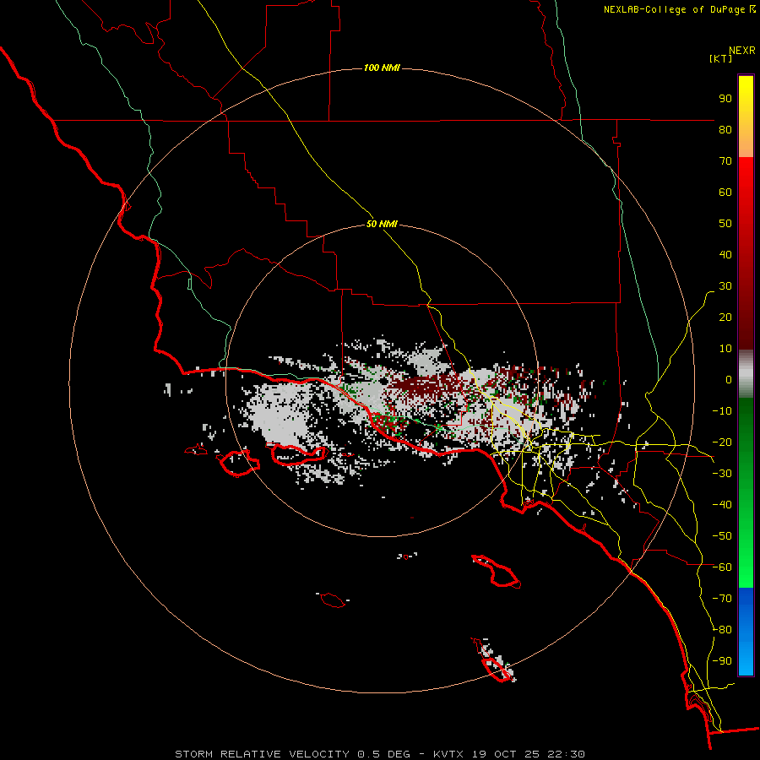
Task: Click the -90 value on velocity scale
Action: tap(722, 661)
